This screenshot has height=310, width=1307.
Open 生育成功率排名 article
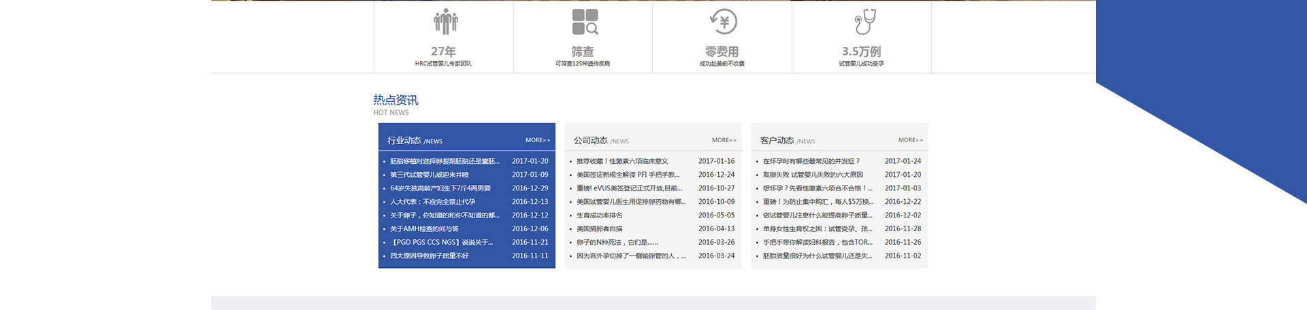(x=599, y=216)
